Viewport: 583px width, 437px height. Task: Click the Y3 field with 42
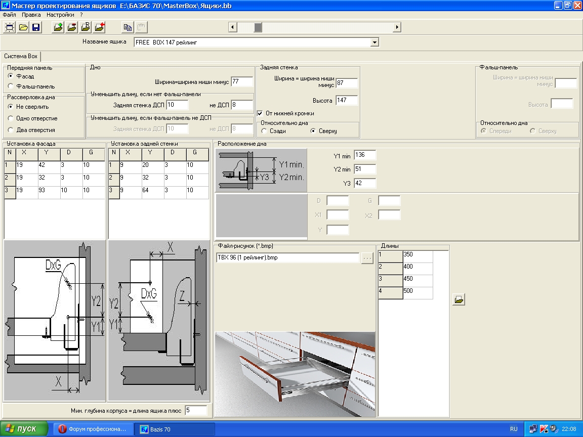coord(365,183)
